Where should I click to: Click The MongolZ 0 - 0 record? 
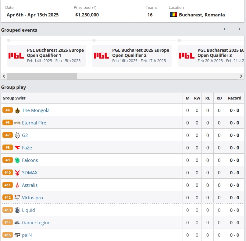[234, 110]
